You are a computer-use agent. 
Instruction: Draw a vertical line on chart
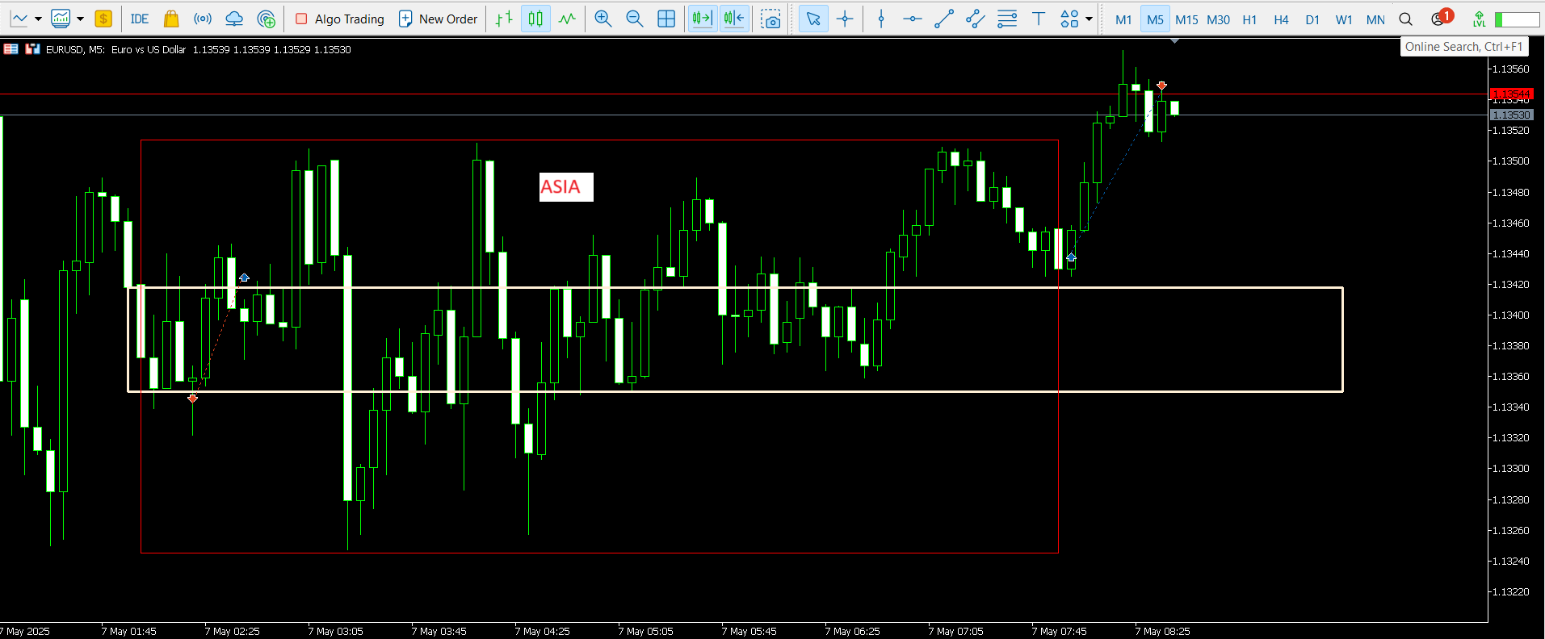click(881, 19)
